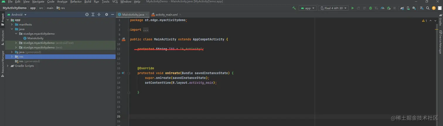Close the activity_main.xml tab
The width and height of the screenshot is (443, 126).
180,15
